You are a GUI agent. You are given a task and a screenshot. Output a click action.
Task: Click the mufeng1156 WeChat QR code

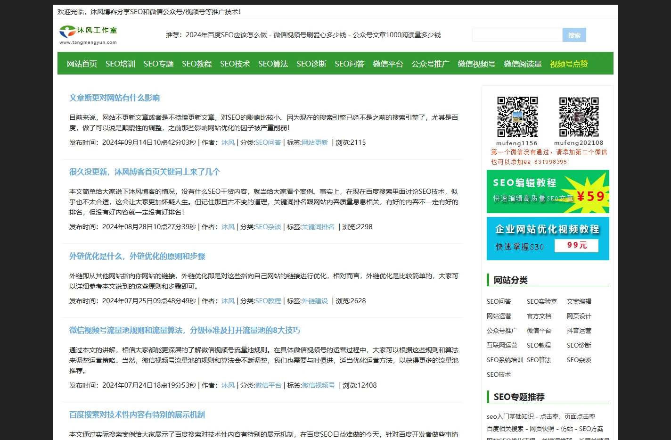point(517,117)
